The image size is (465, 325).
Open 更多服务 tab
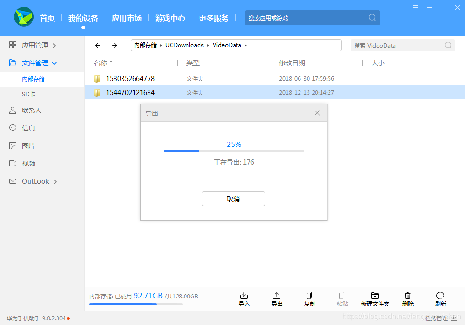pos(214,18)
